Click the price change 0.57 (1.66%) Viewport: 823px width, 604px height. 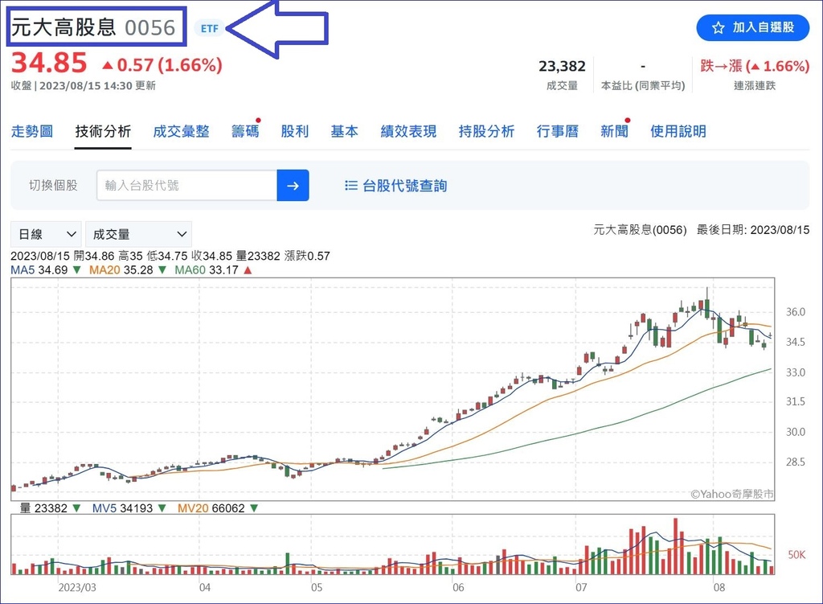click(162, 65)
